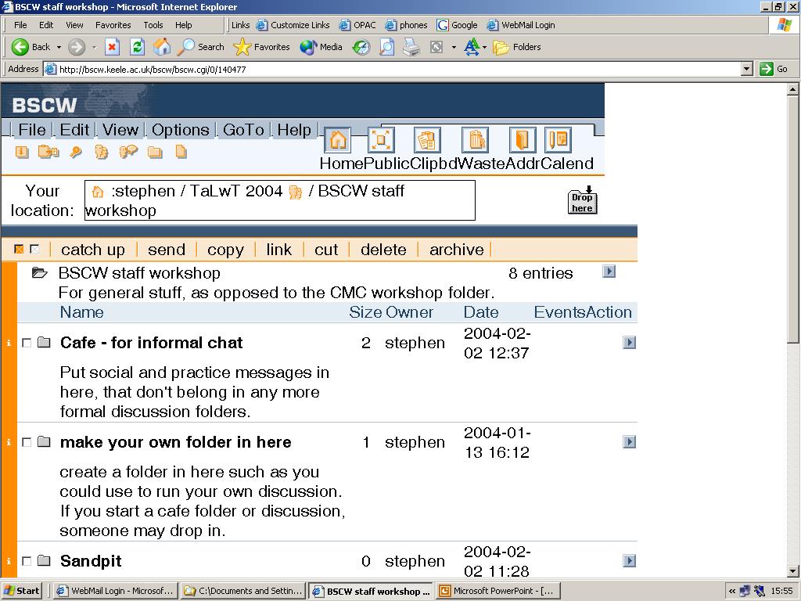
Task: Click the add document shortcut icon
Action: [x=48, y=152]
